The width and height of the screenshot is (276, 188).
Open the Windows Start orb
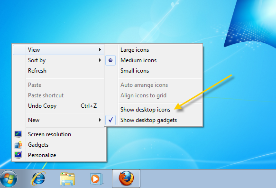click(9, 179)
